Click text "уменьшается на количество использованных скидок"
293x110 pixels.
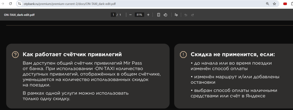point(86,80)
